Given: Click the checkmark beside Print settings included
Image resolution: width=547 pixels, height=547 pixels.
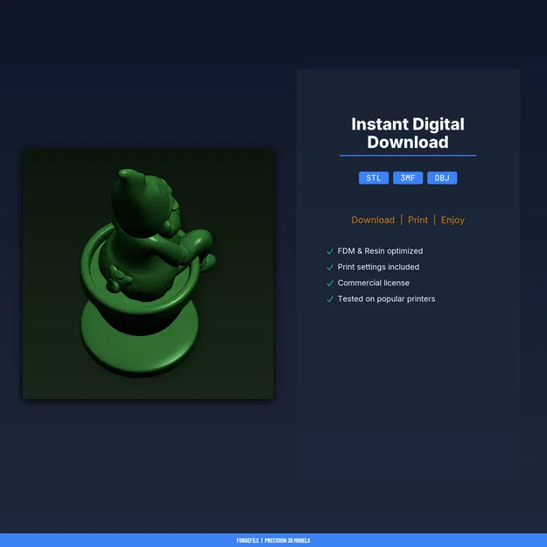Looking at the screenshot, I should pos(330,267).
